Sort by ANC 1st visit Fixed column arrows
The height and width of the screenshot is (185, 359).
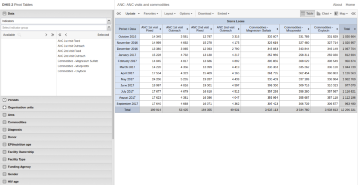click(x=160, y=29)
